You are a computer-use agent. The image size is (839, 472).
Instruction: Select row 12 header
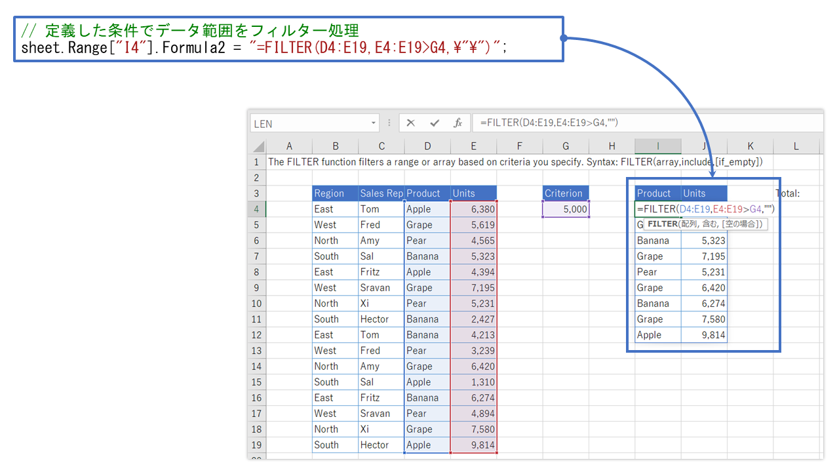[256, 335]
